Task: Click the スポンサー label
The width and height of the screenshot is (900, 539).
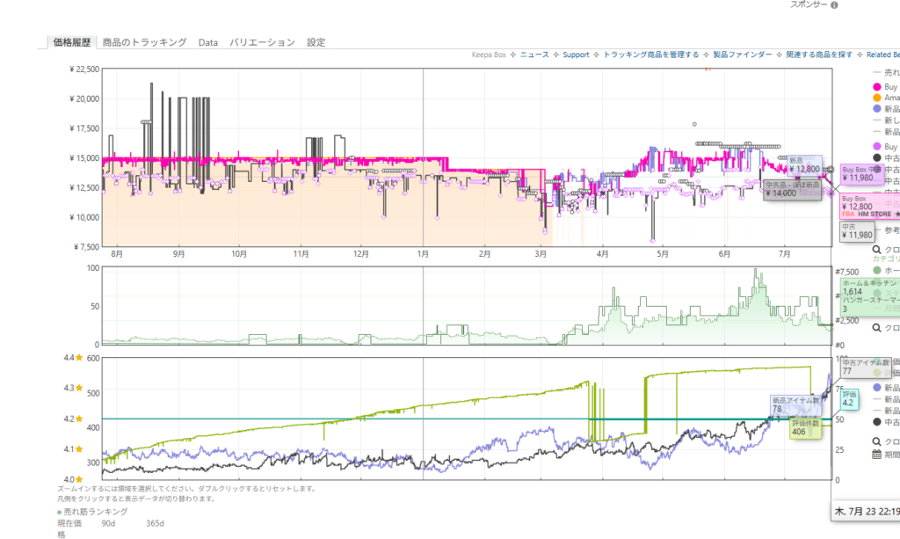Action: 809,4
